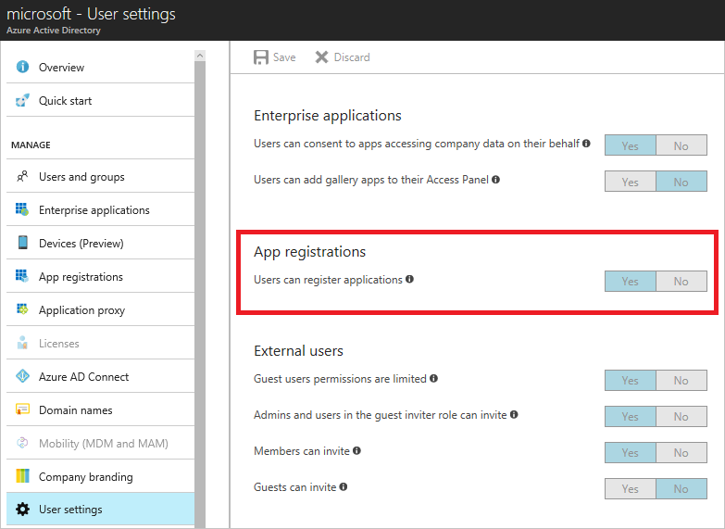Click the User settings gear icon
This screenshot has width=725, height=529.
22,510
